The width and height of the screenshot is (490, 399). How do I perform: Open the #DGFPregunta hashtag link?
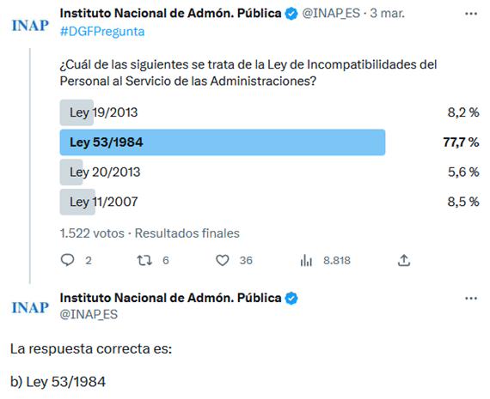coord(102,32)
